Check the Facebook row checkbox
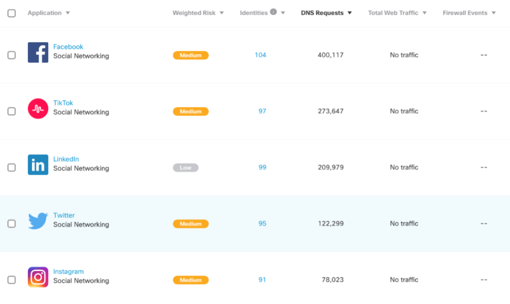Image resolution: width=510 pixels, height=304 pixels. pyautogui.click(x=11, y=55)
